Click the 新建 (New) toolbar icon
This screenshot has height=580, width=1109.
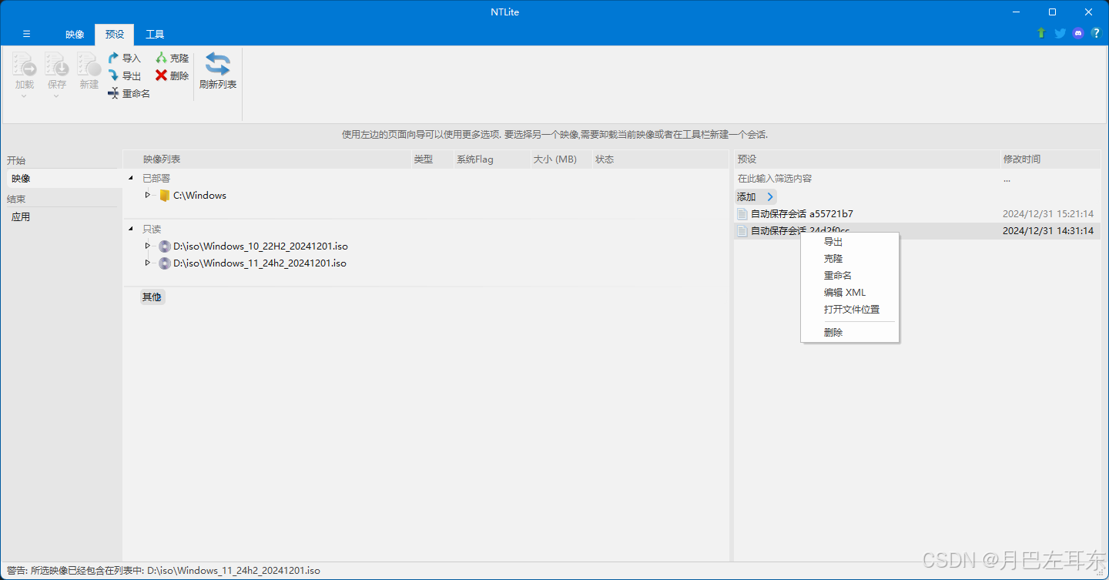pos(89,65)
